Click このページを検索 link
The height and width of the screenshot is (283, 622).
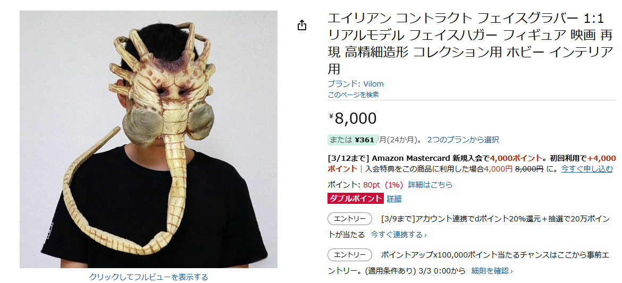coord(353,95)
